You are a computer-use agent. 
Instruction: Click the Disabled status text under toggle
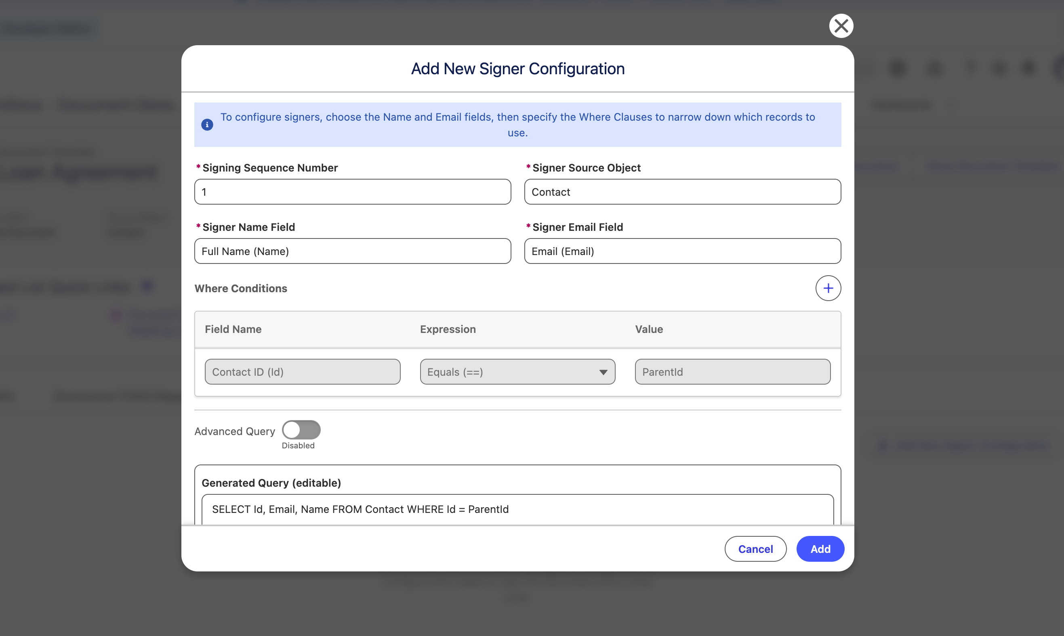[298, 446]
